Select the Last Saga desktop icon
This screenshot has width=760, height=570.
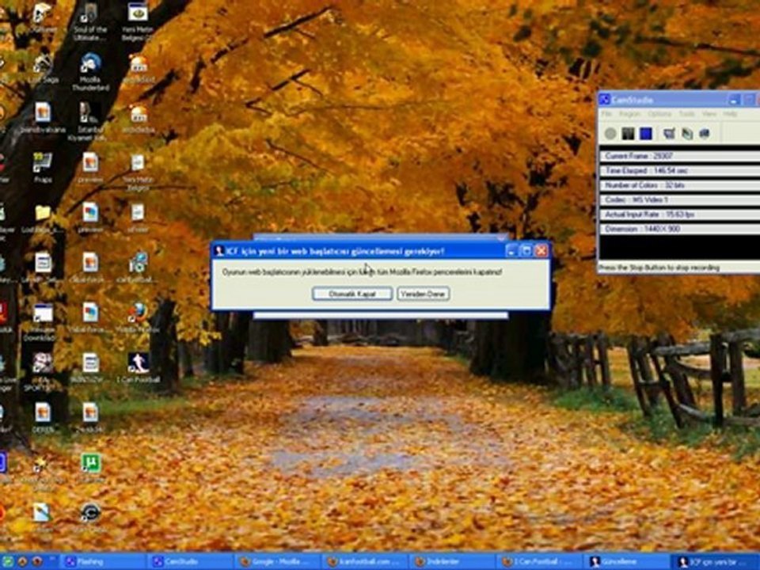point(43,69)
